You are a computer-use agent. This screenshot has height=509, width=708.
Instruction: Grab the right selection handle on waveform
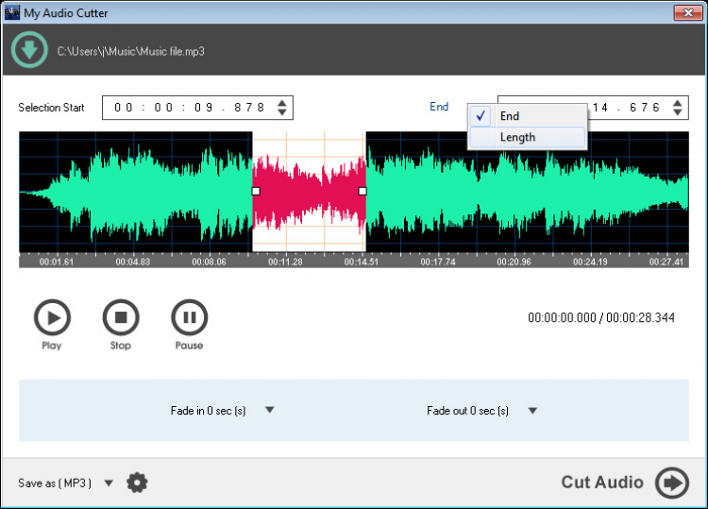pyautogui.click(x=362, y=191)
